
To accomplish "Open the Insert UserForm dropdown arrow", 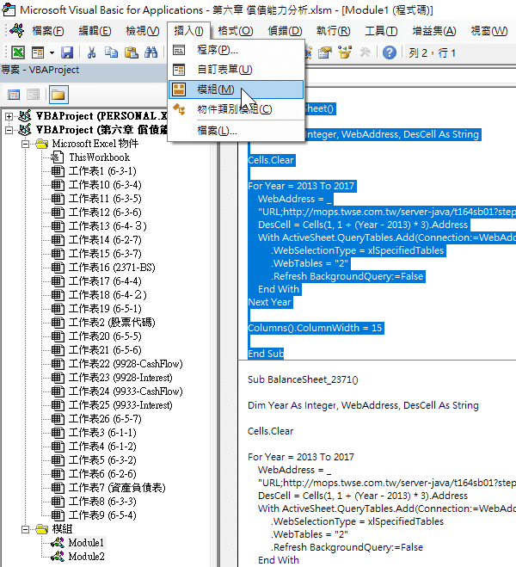I will point(52,52).
